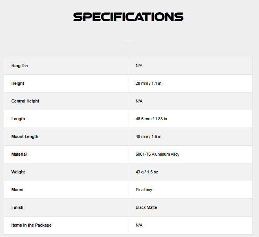Select the Black Matte value
This screenshot has height=237, width=259.
(x=146, y=208)
